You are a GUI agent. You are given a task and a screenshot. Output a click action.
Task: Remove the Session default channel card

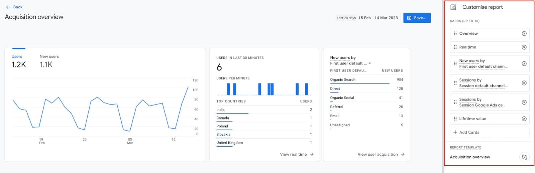(x=524, y=83)
